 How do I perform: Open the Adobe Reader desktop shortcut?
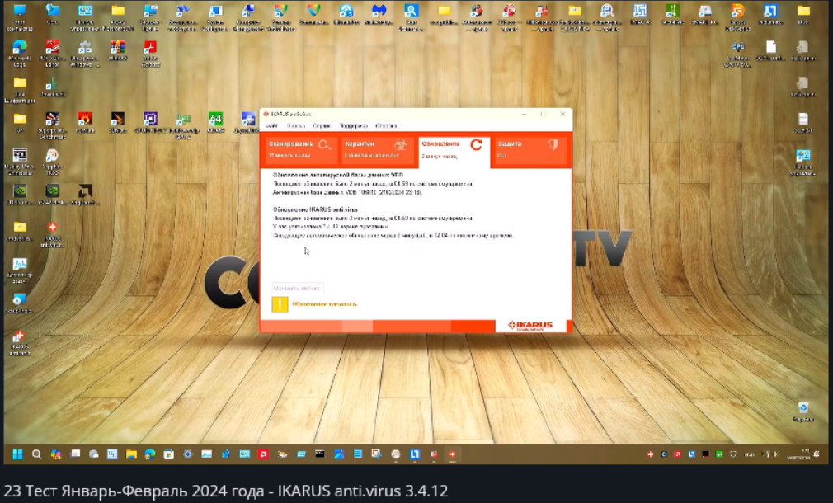(150, 54)
